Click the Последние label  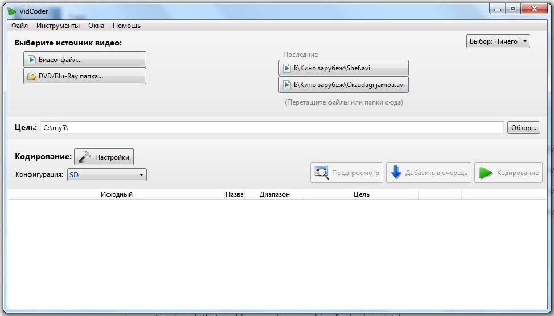[x=300, y=55]
